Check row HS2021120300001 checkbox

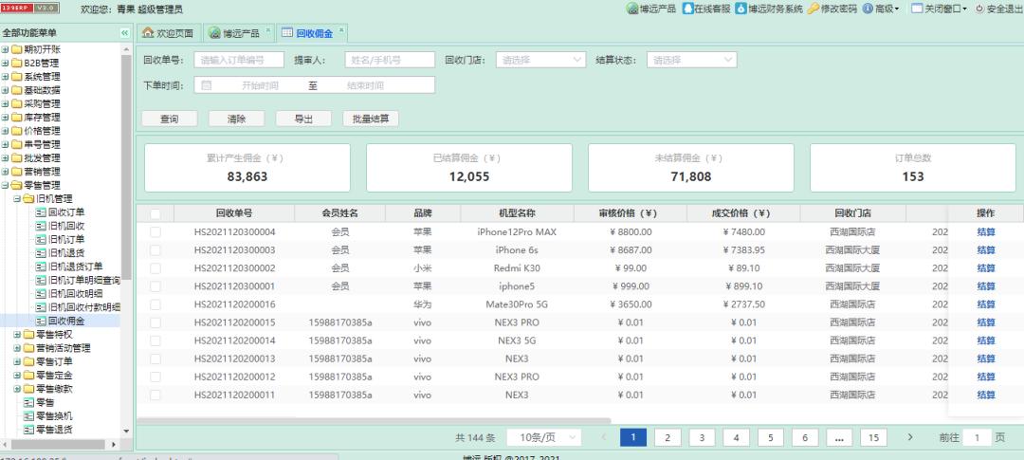coord(155,286)
